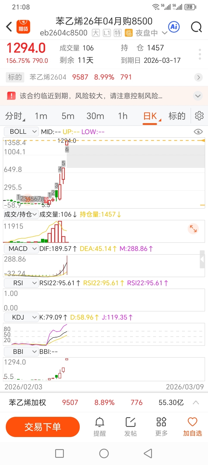This screenshot has width=208, height=465.
Task: Open the KDJ indicator dropdown
Action: pos(21,317)
